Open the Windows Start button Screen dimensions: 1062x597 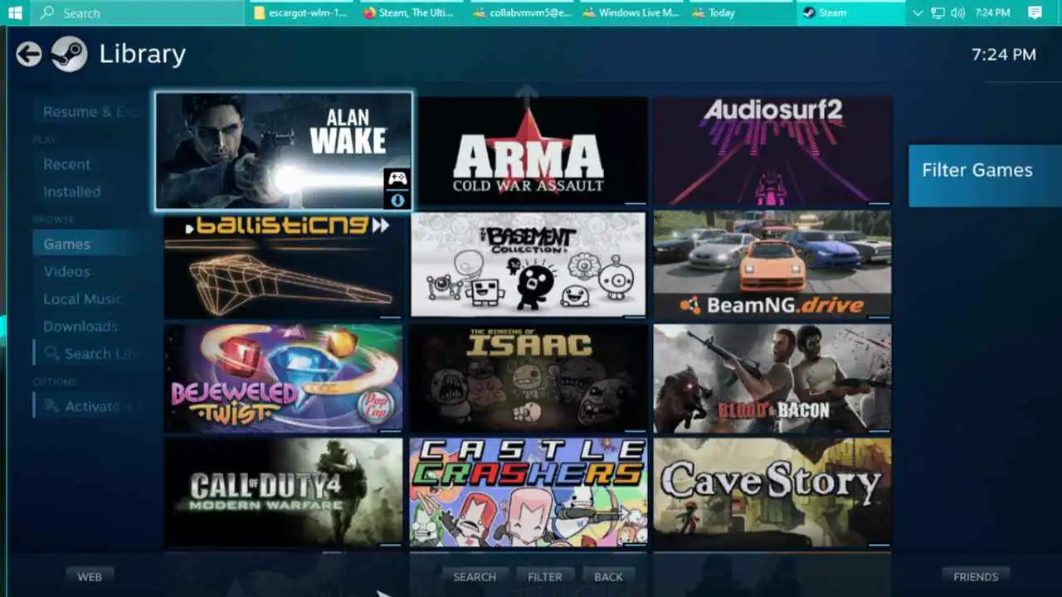[15, 12]
